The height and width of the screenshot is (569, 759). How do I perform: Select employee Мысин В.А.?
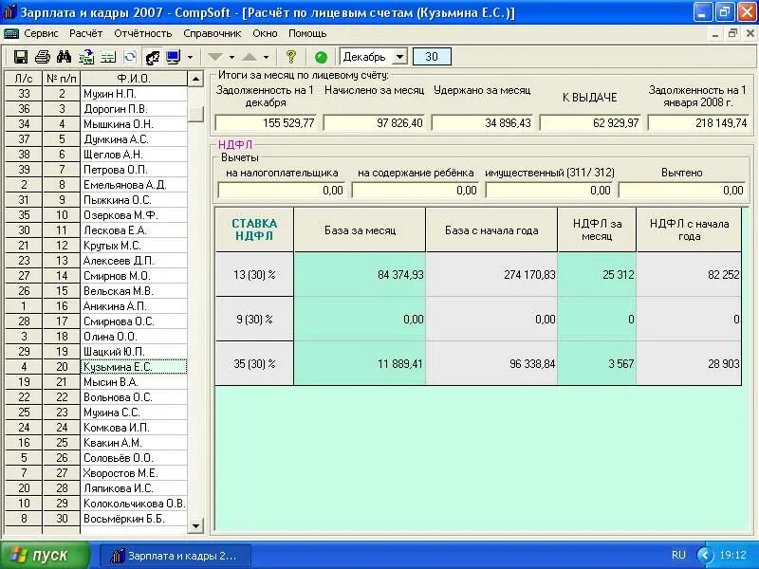click(134, 382)
